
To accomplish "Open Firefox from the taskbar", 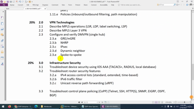I will click(x=9, y=107).
